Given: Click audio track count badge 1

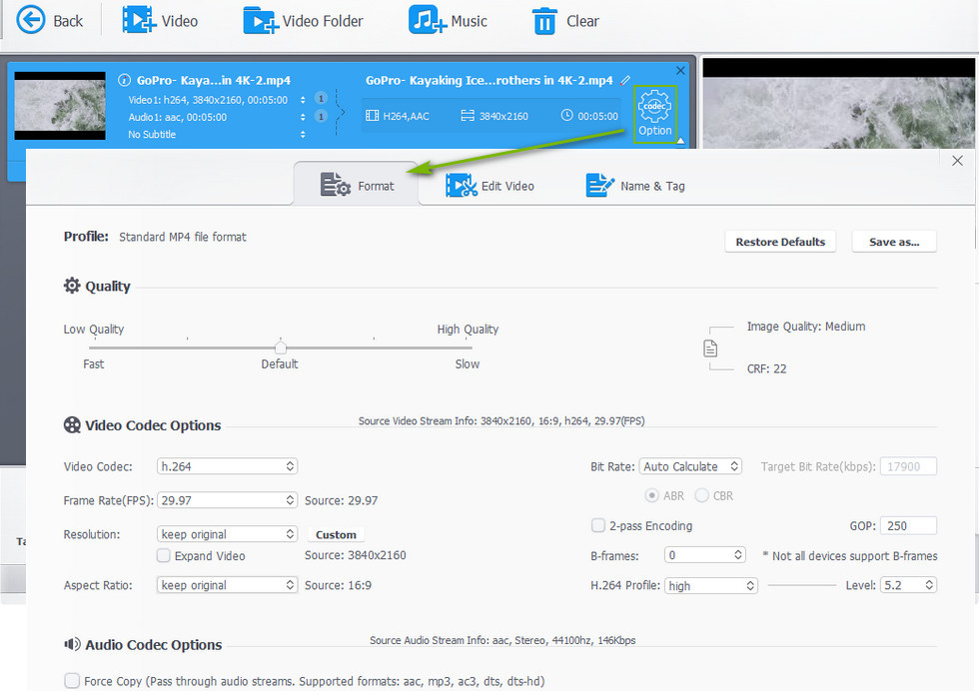Looking at the screenshot, I should click(x=321, y=116).
